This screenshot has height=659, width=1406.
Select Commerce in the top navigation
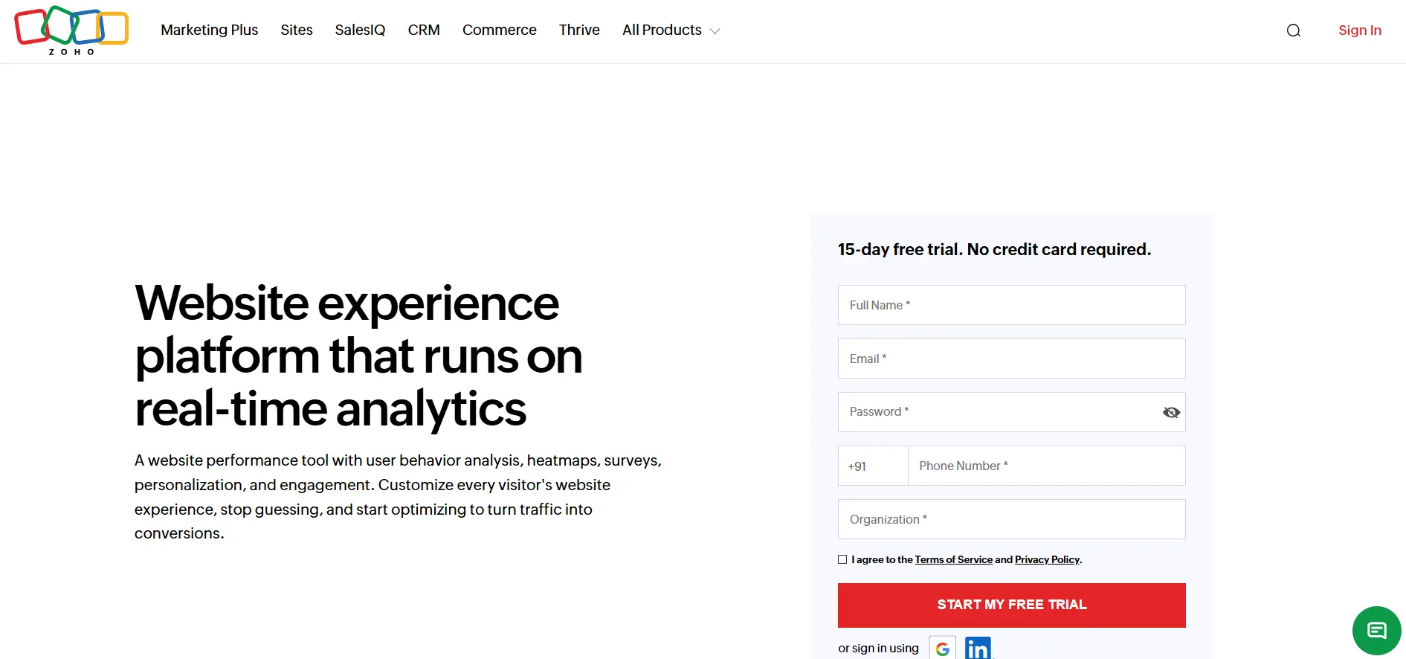[500, 30]
